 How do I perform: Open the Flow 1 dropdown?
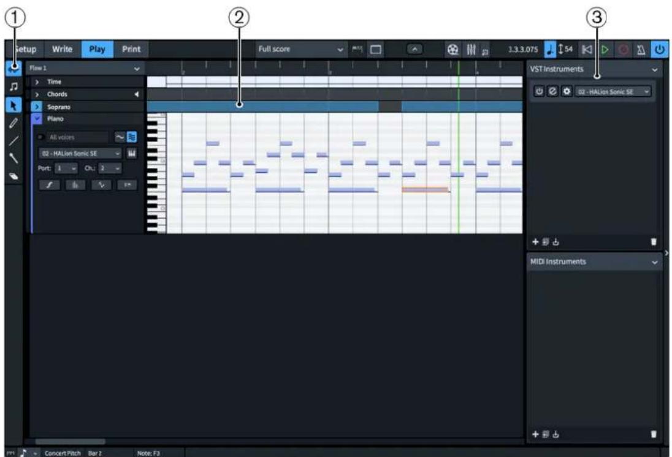coord(85,68)
